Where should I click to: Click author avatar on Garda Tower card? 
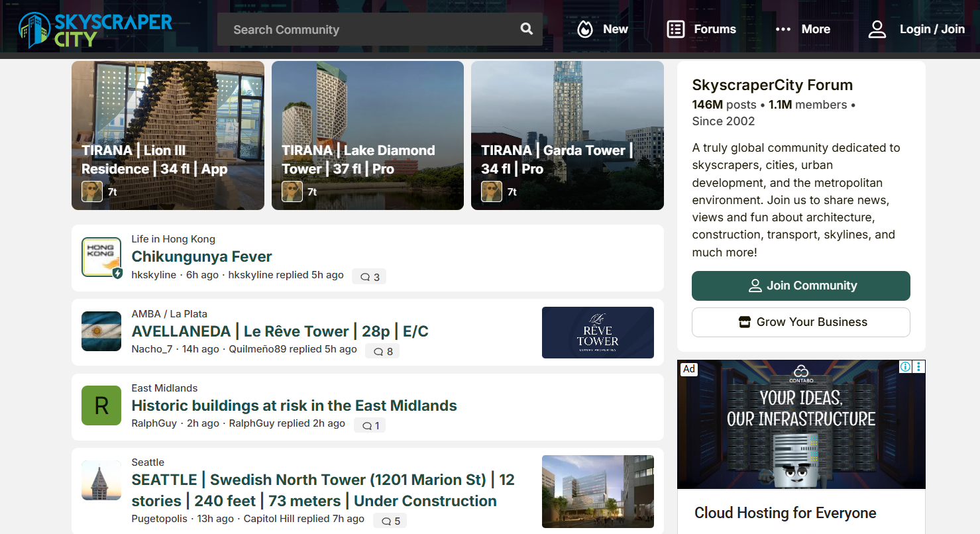(x=492, y=192)
